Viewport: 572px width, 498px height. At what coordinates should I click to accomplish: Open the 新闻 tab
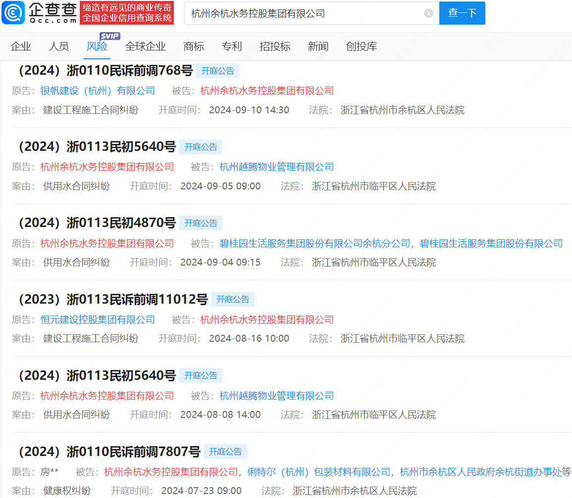point(318,46)
